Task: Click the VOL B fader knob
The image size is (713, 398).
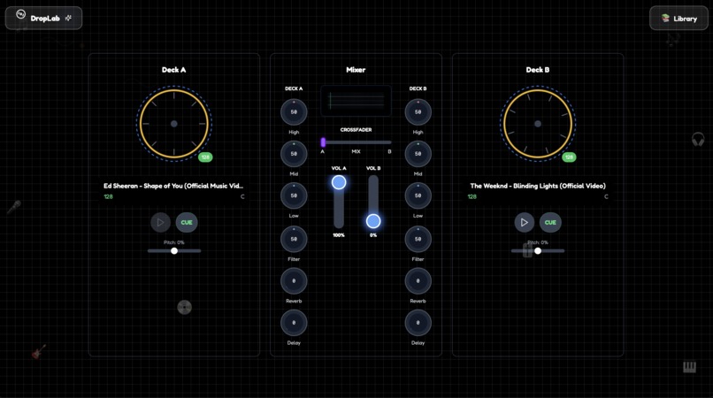Action: [x=373, y=221]
